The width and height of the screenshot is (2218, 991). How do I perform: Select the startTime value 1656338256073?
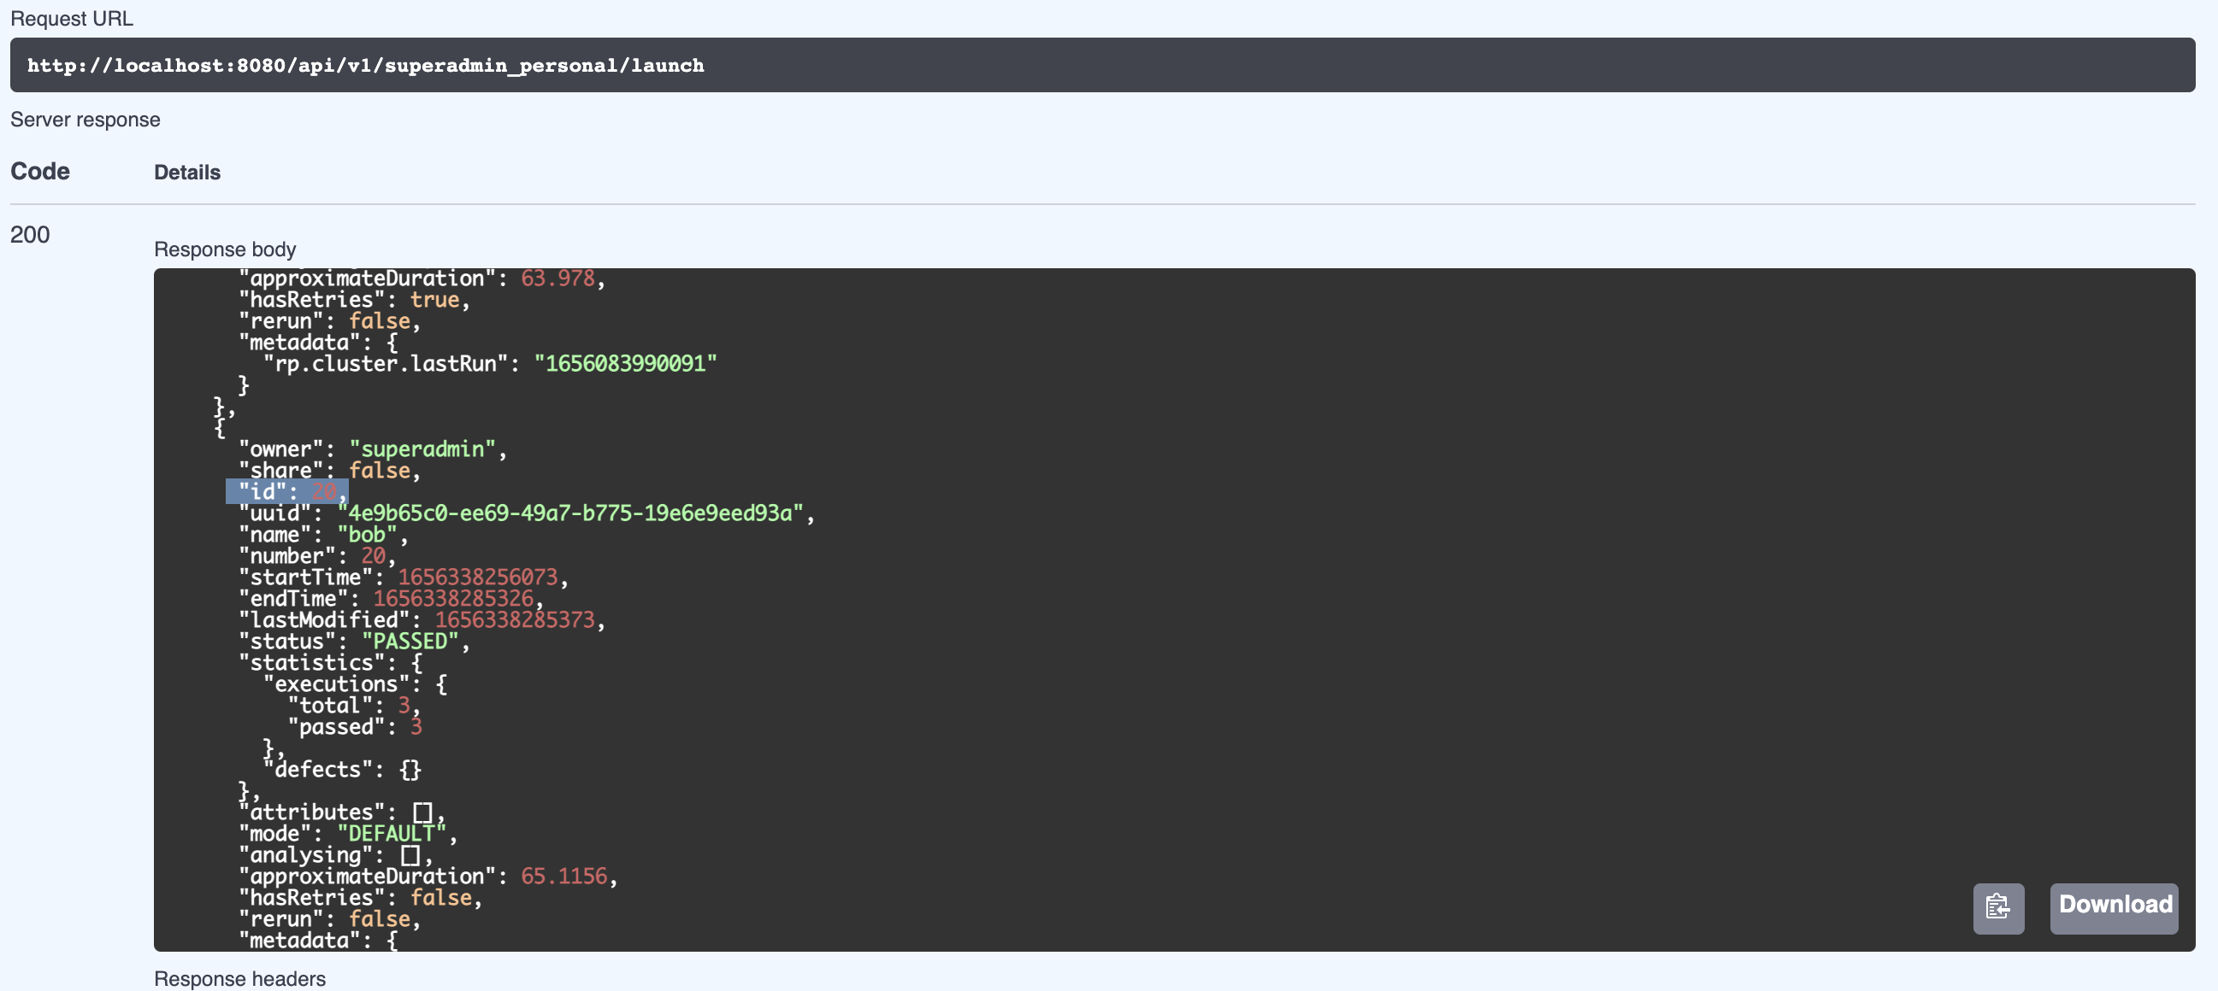click(477, 578)
